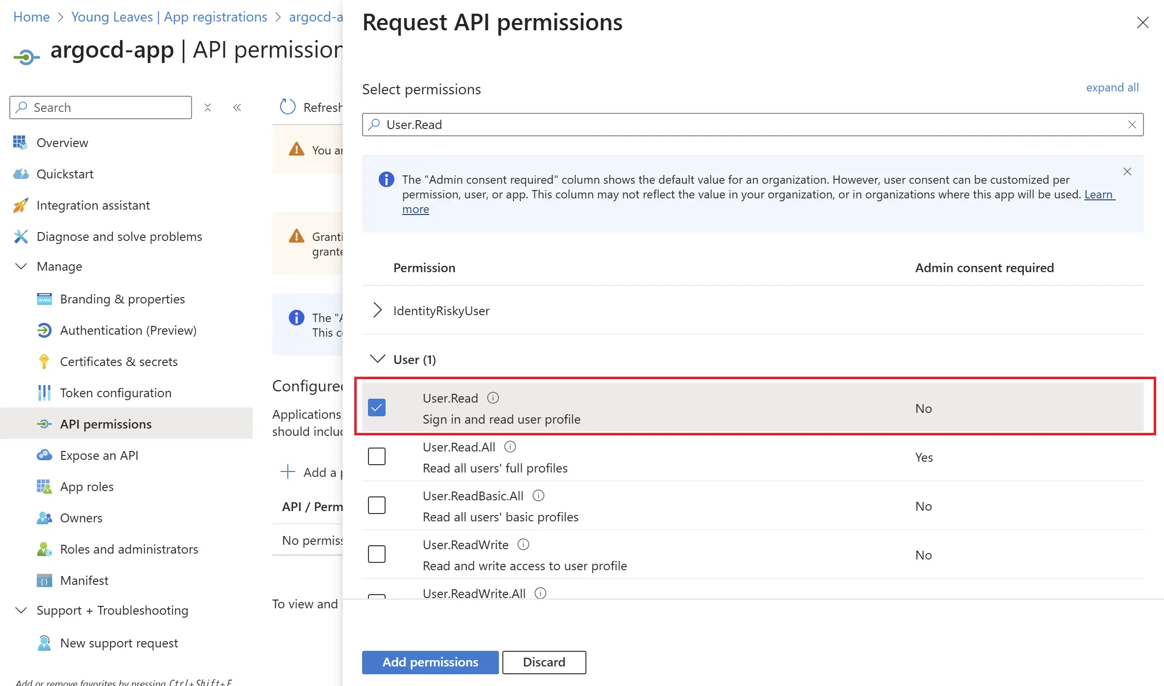Click the expand all link

(1112, 87)
